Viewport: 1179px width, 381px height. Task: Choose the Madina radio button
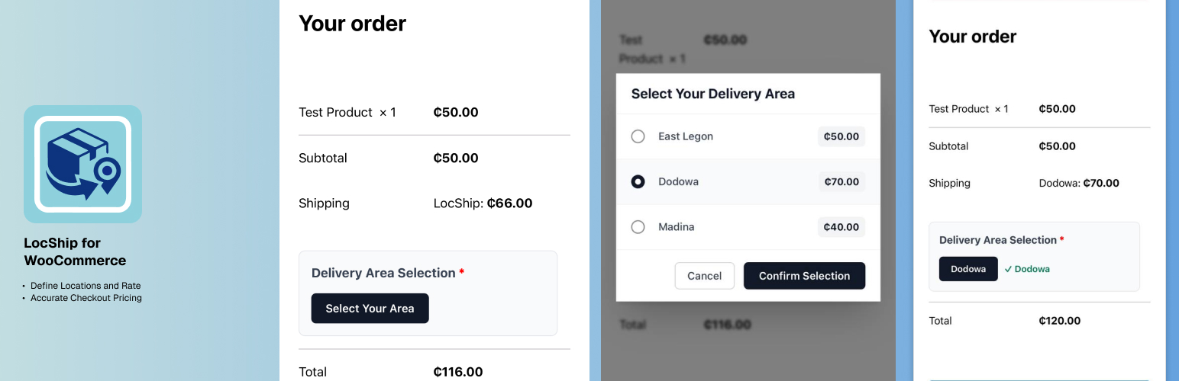point(638,227)
